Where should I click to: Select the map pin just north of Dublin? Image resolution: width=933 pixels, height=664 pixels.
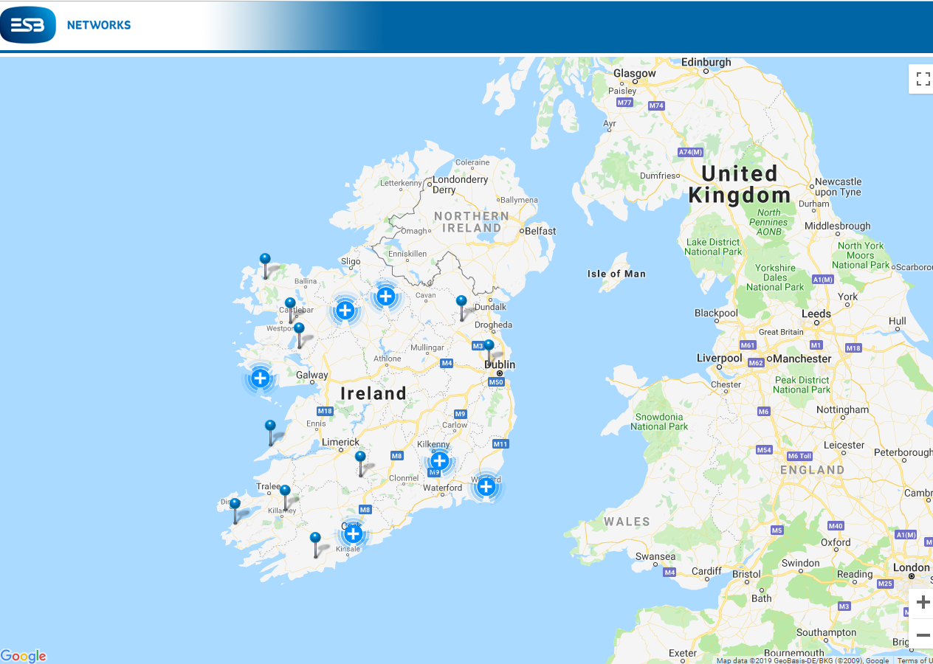pos(488,352)
